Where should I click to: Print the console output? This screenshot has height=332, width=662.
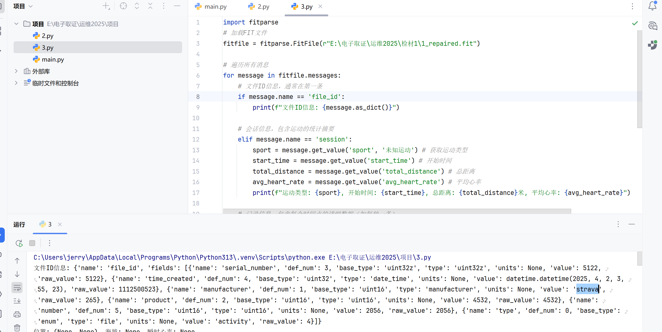pyautogui.click(x=17, y=314)
